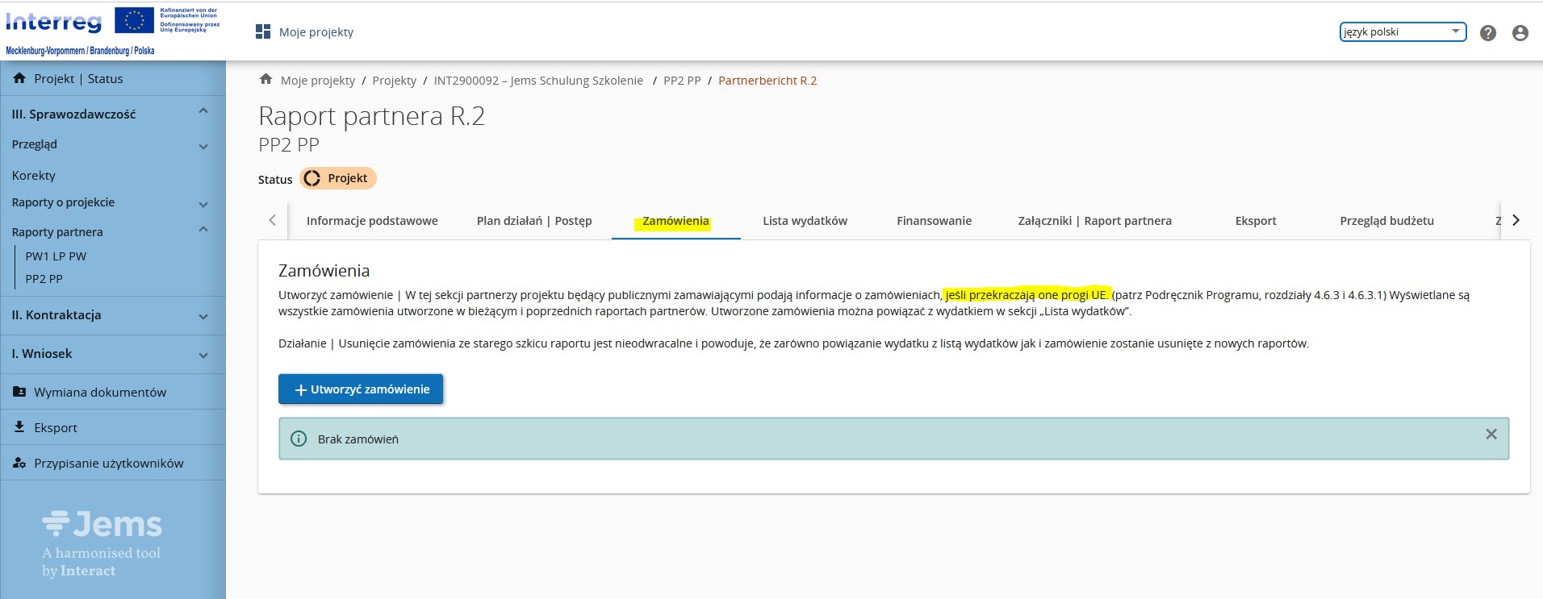Click the home icon in breadcrumb
The height and width of the screenshot is (599, 1543).
[266, 79]
